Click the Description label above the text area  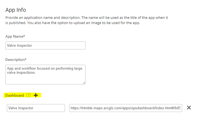(x=15, y=60)
